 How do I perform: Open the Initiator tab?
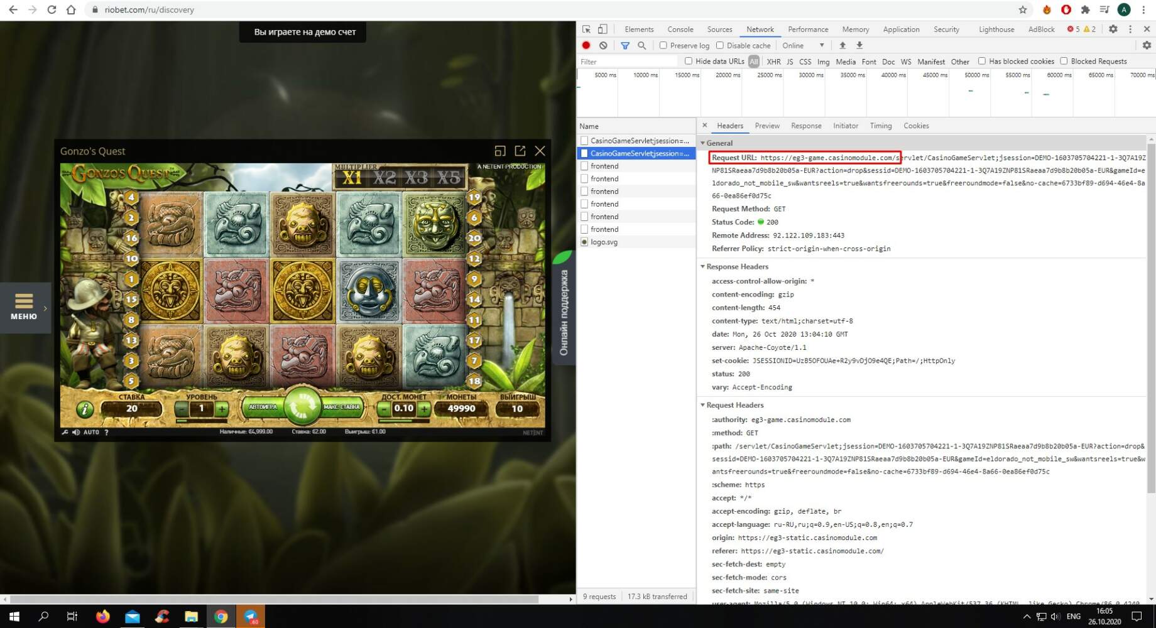click(x=846, y=126)
